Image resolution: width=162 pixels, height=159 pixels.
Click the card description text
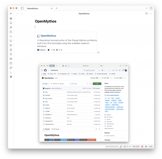point(67,43)
